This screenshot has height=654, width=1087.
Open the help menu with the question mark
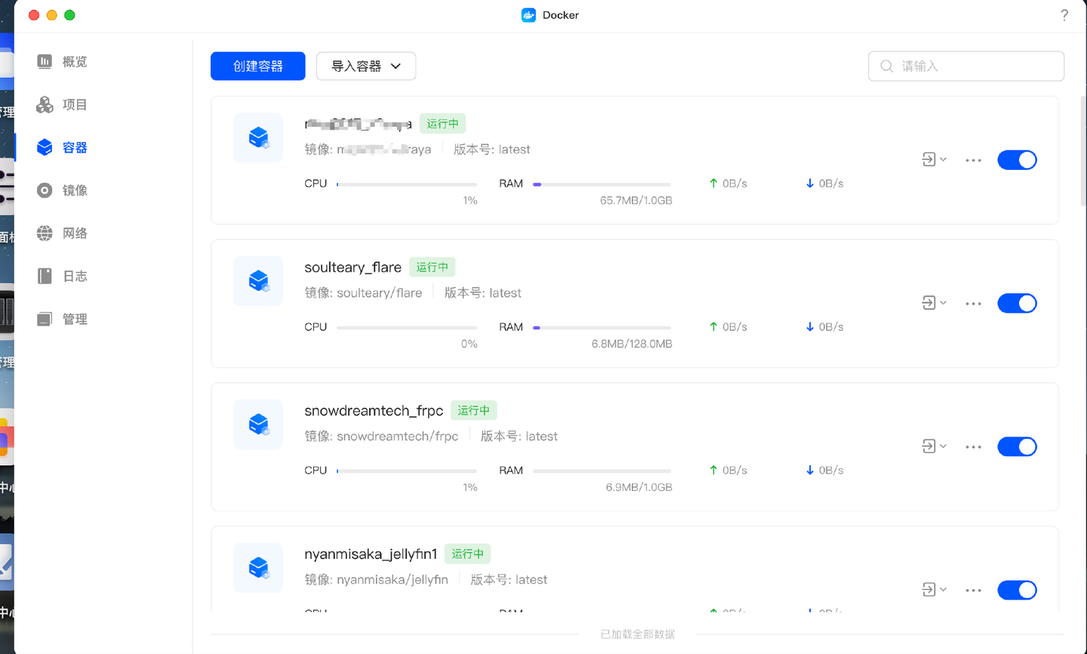click(1064, 14)
